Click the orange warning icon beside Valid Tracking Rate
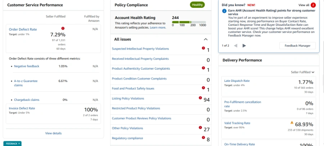This screenshot has height=146, width=324. point(292,123)
